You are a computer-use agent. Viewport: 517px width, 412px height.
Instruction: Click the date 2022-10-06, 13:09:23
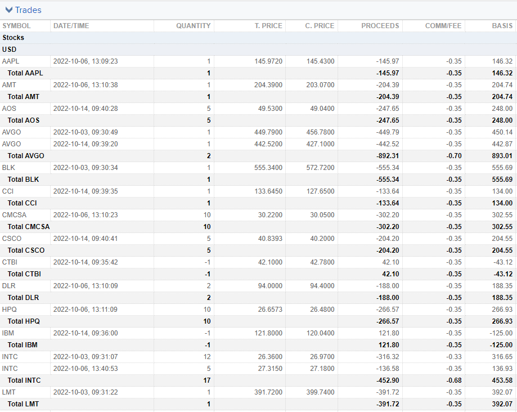point(86,61)
